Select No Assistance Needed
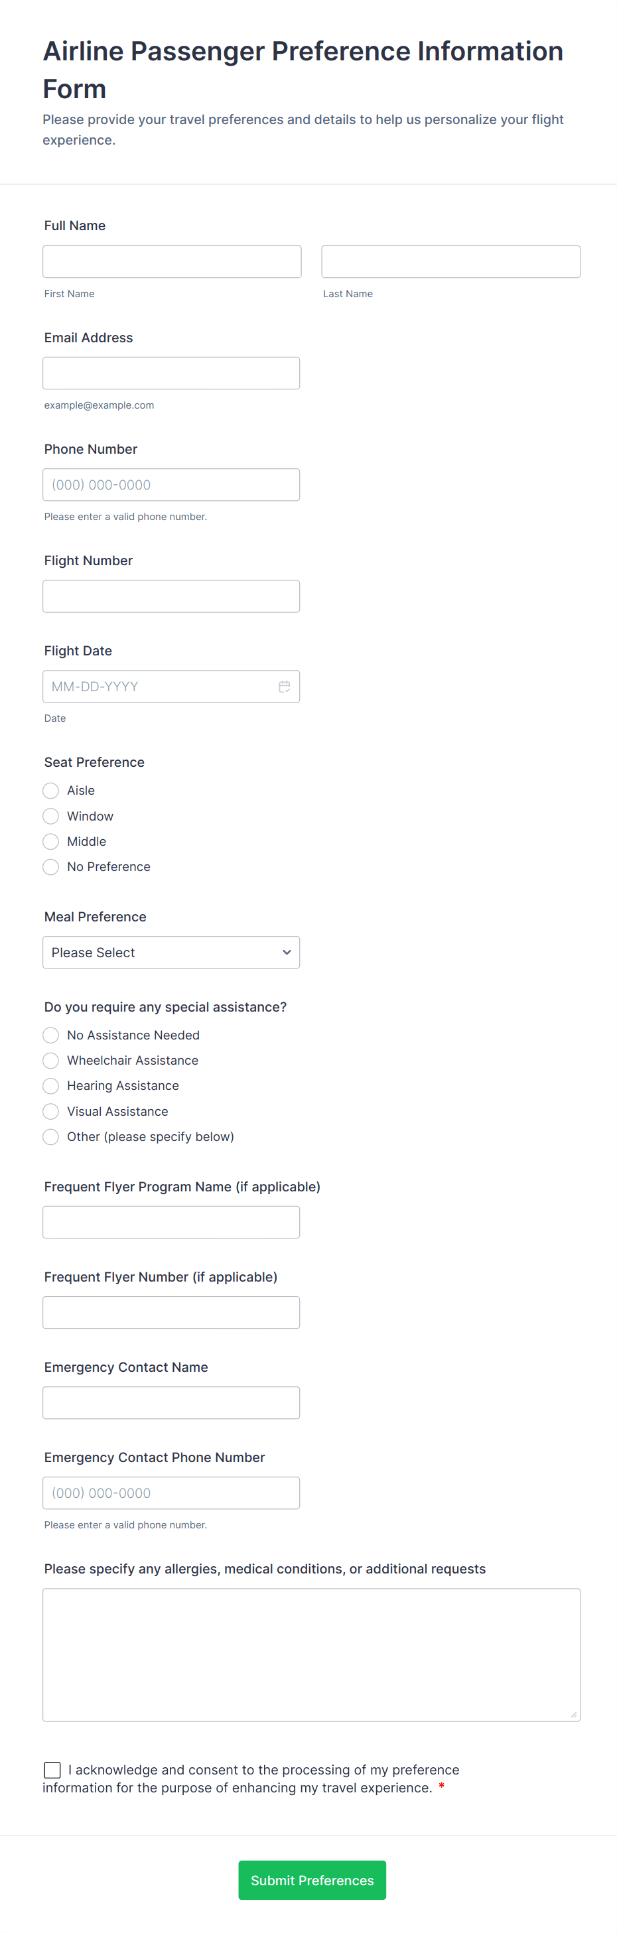This screenshot has height=1933, width=617. (x=50, y=1035)
